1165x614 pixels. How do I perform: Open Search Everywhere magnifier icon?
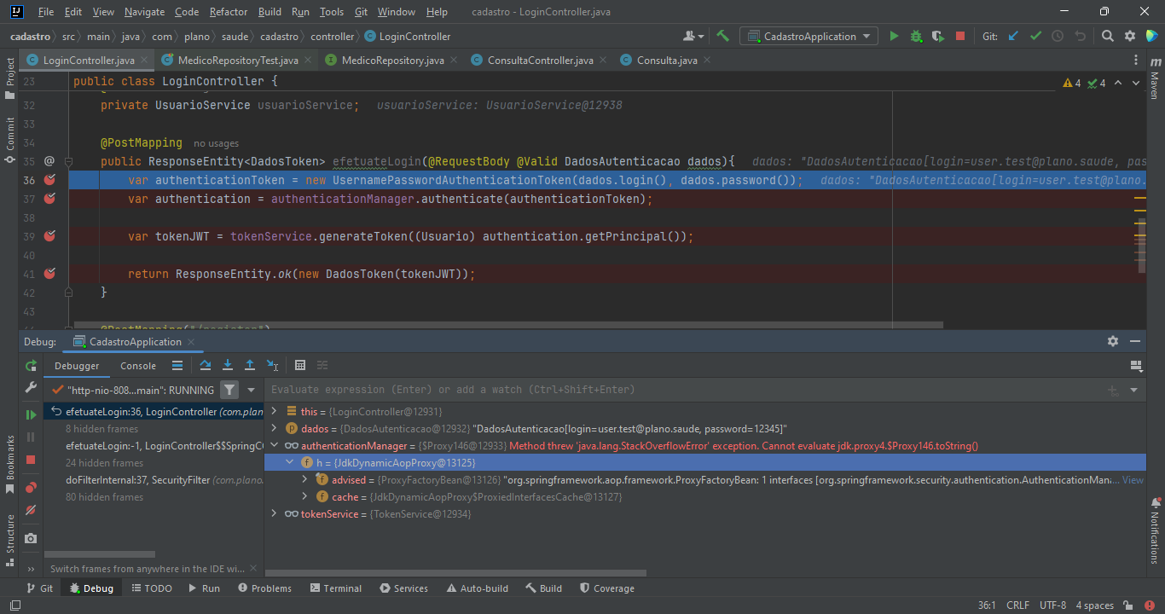[1107, 36]
